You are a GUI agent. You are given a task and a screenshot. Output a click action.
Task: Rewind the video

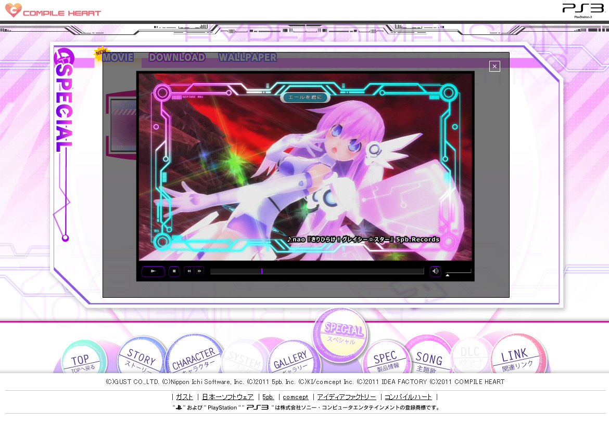pos(189,271)
